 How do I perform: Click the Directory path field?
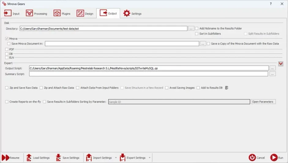click(x=103, y=28)
